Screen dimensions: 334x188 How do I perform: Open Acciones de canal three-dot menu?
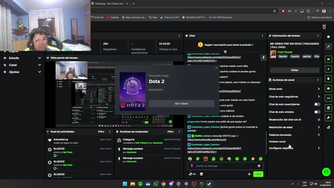[x=318, y=80]
